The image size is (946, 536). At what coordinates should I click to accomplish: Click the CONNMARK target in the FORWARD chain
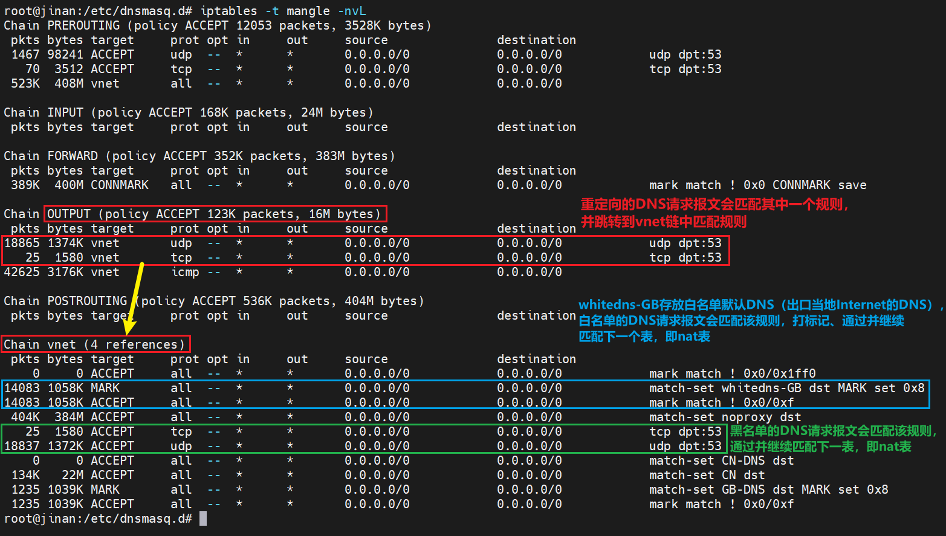coord(120,185)
